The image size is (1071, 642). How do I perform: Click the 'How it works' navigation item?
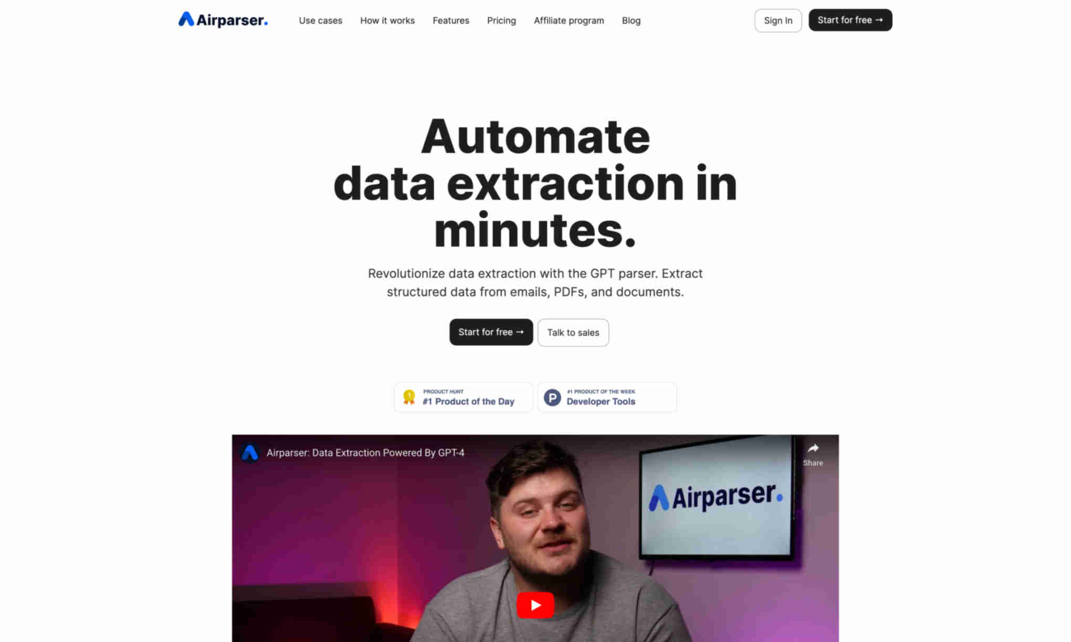[x=387, y=20]
